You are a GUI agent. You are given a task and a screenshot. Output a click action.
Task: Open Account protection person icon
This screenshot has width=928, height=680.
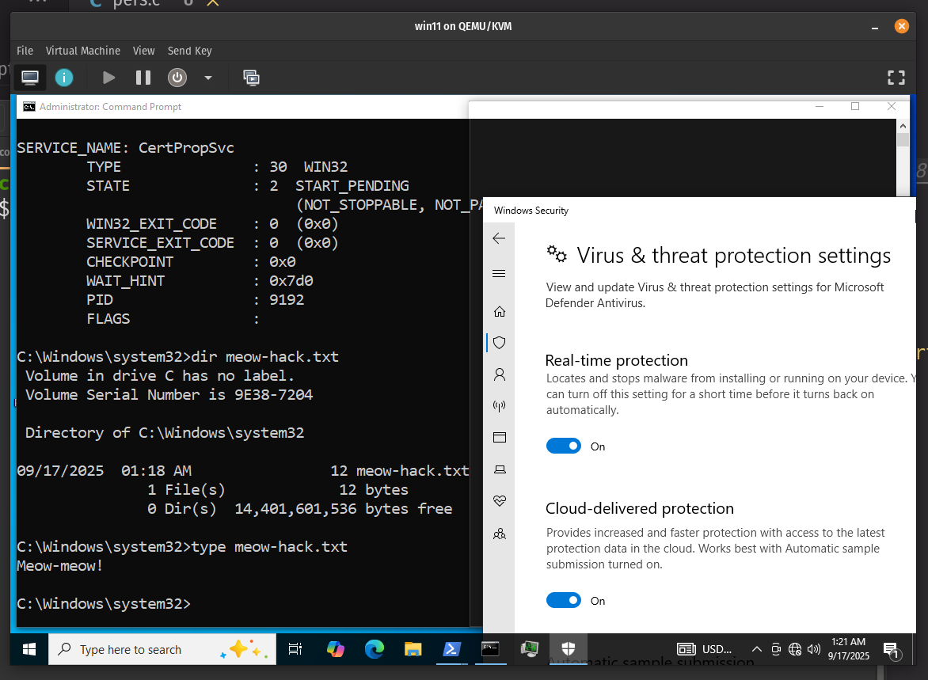coord(500,374)
